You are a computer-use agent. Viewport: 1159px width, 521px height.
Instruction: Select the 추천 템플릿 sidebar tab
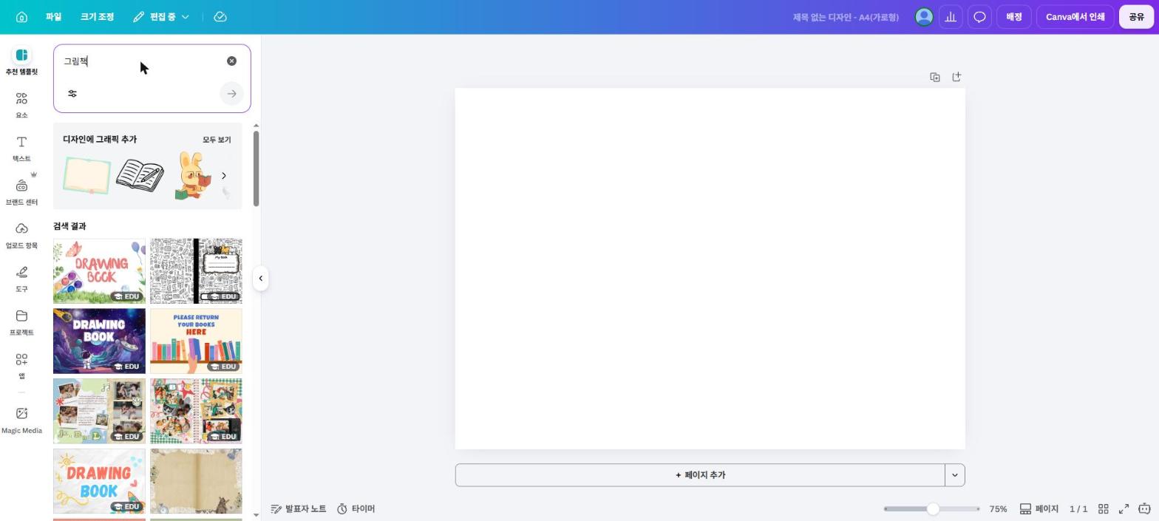pyautogui.click(x=21, y=61)
